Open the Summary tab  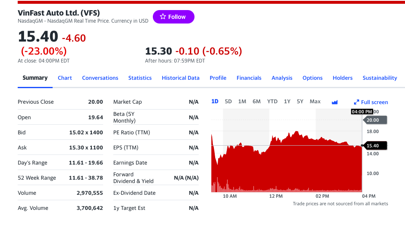35,78
